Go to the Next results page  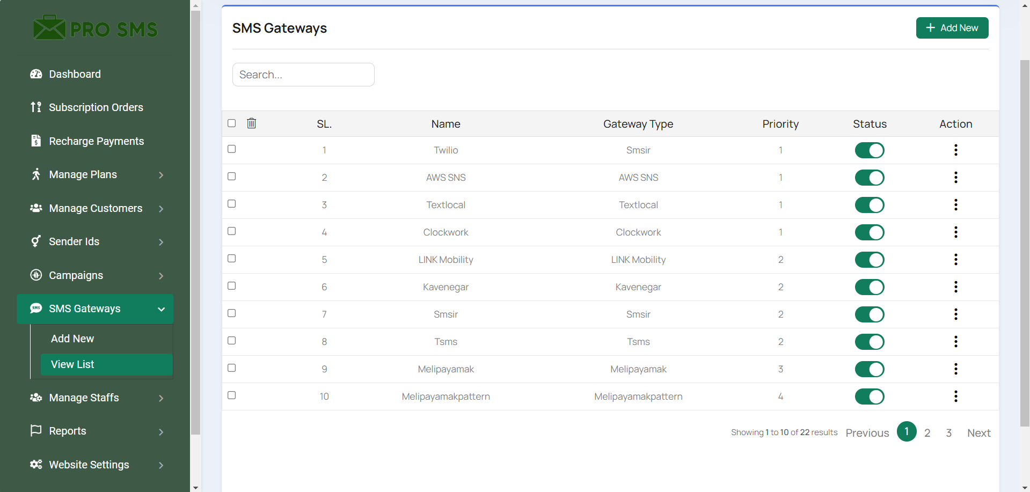978,433
